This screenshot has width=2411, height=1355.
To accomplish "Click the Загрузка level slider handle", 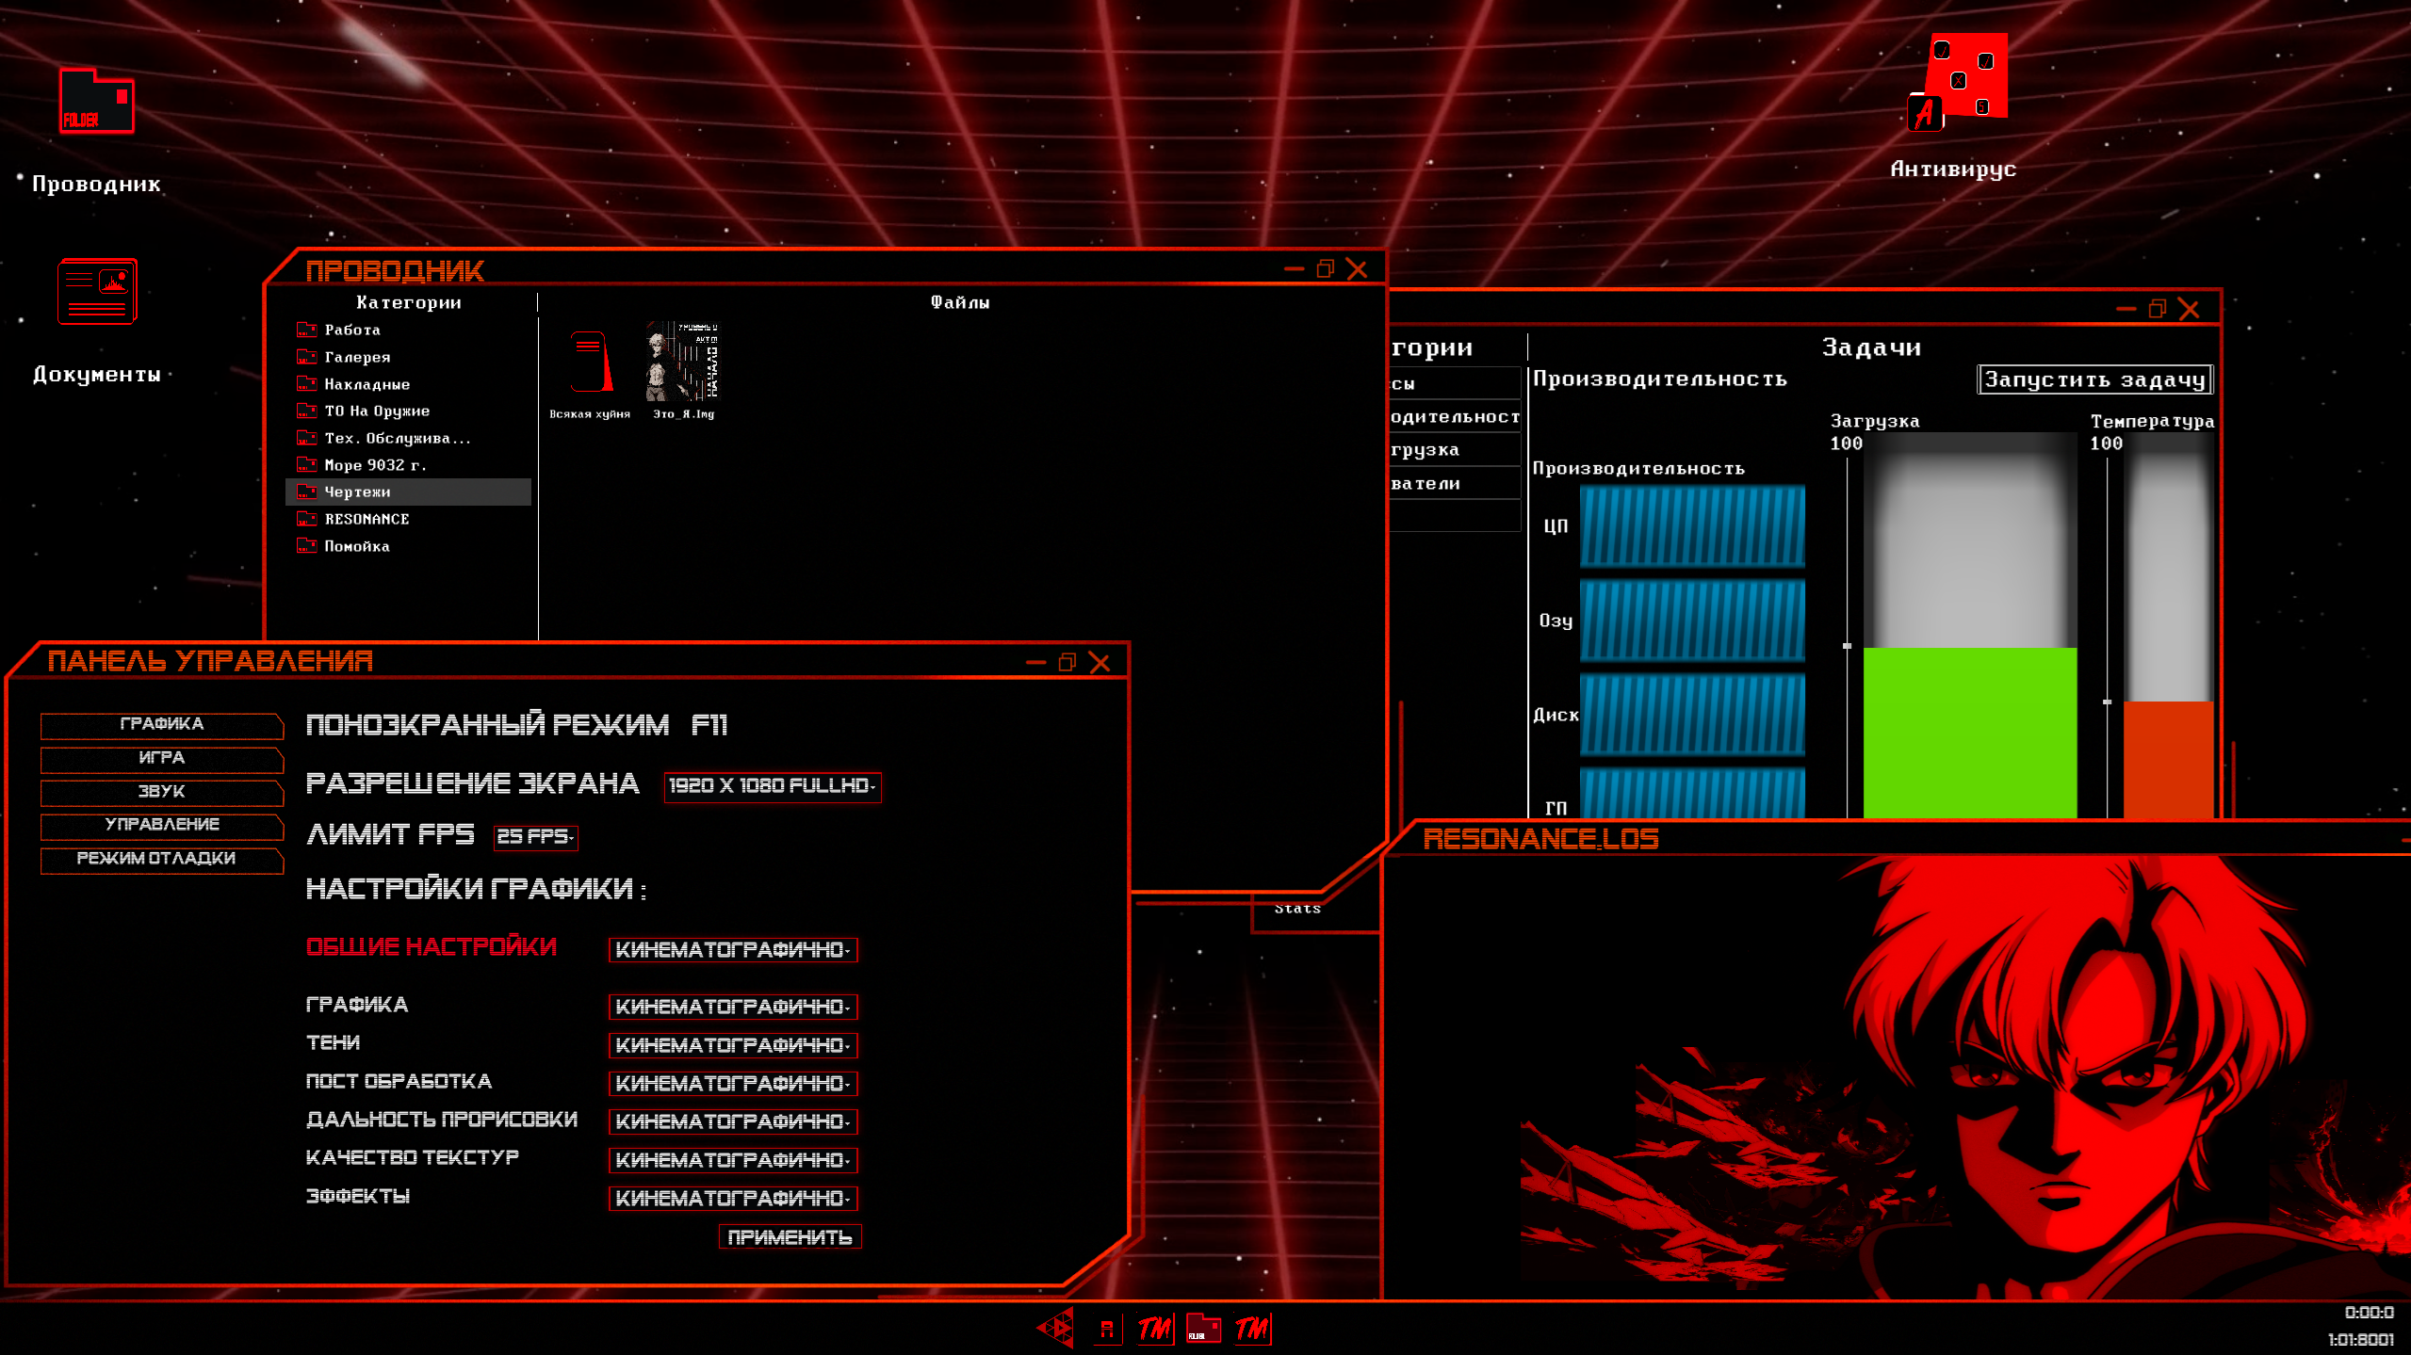I will coord(1847,646).
